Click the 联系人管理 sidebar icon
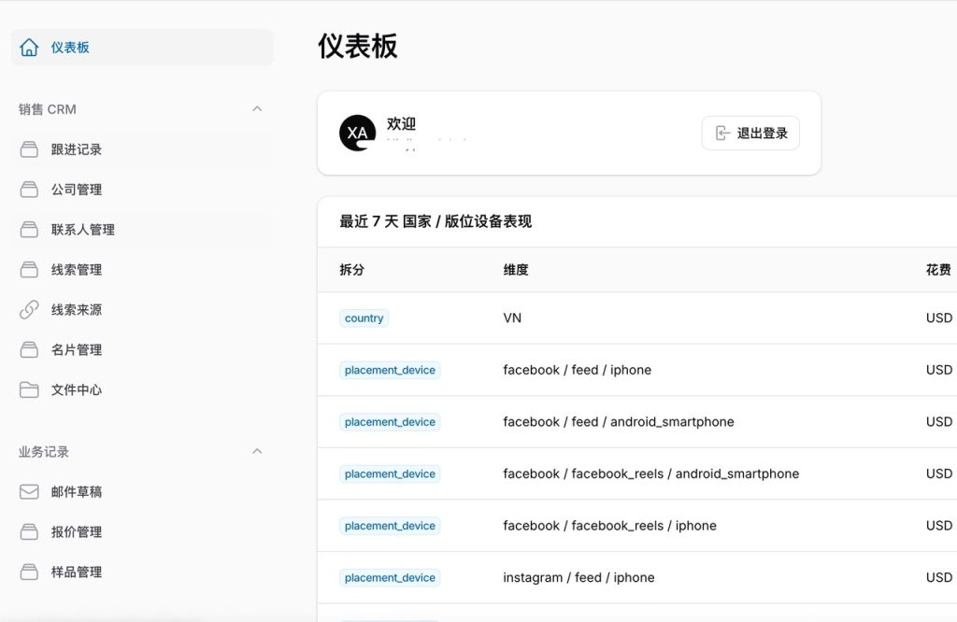The height and width of the screenshot is (622, 957). tap(29, 230)
